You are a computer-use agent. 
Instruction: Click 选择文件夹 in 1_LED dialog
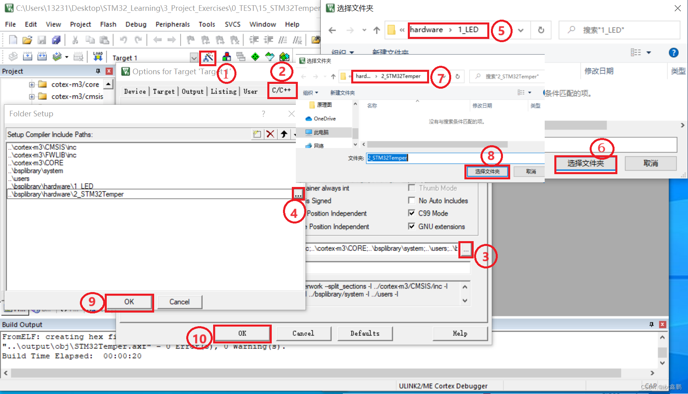(x=586, y=164)
